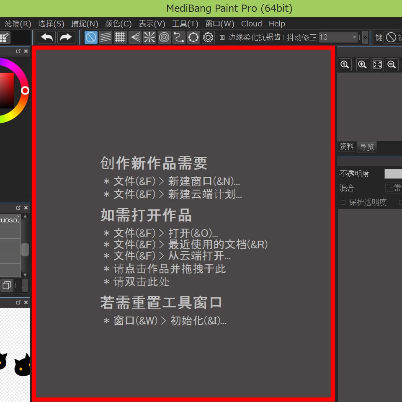Close the color panel

click(x=26, y=51)
